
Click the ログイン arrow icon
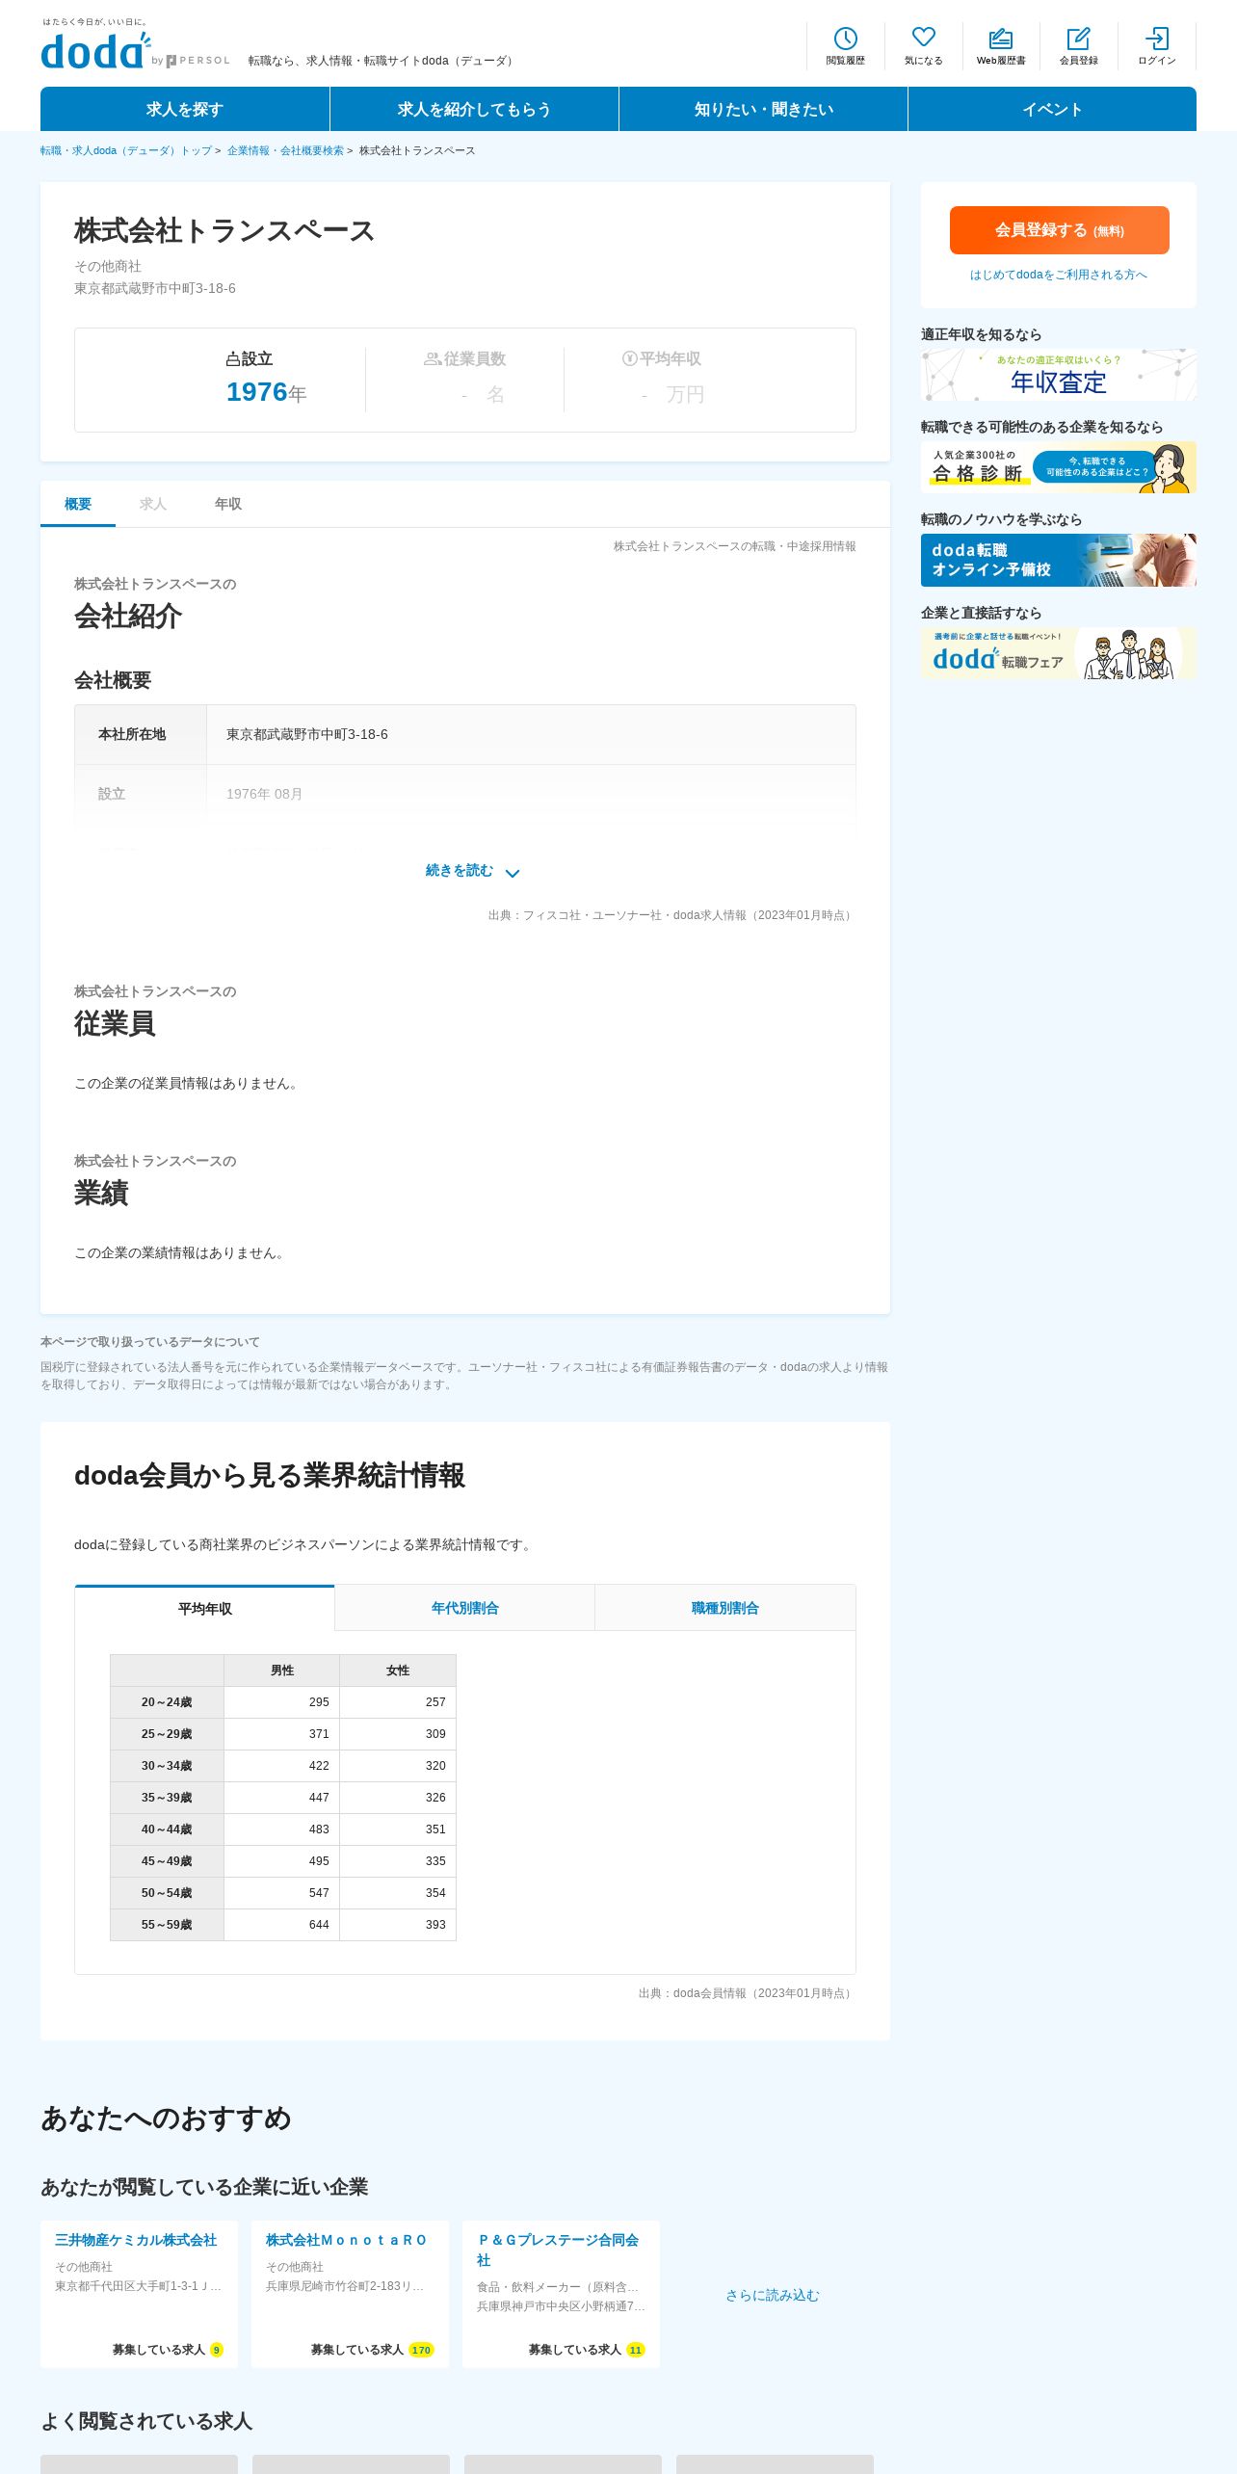click(x=1156, y=39)
